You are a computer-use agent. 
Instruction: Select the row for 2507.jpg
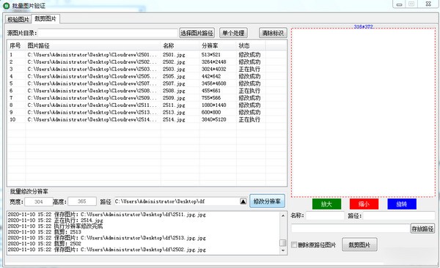tap(147, 83)
